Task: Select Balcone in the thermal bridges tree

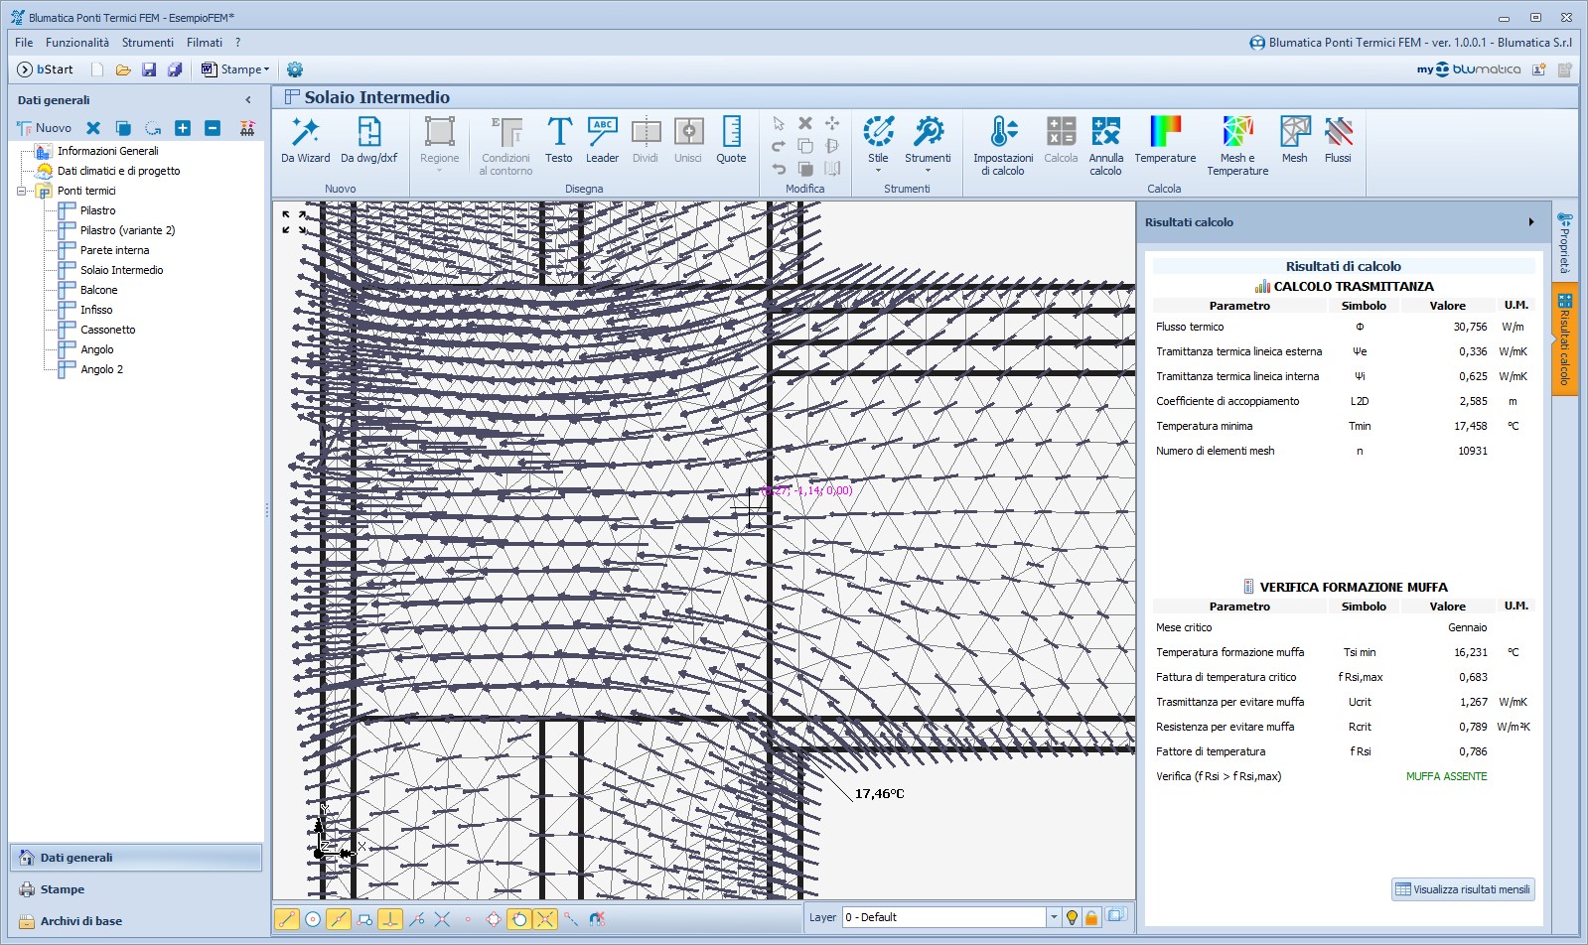Action: [98, 290]
